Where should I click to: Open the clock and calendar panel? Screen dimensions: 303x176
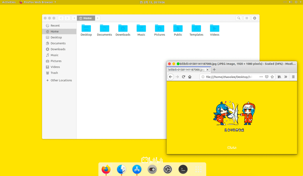coord(152,2)
